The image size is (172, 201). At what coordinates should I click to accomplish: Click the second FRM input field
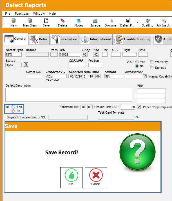[151, 96]
